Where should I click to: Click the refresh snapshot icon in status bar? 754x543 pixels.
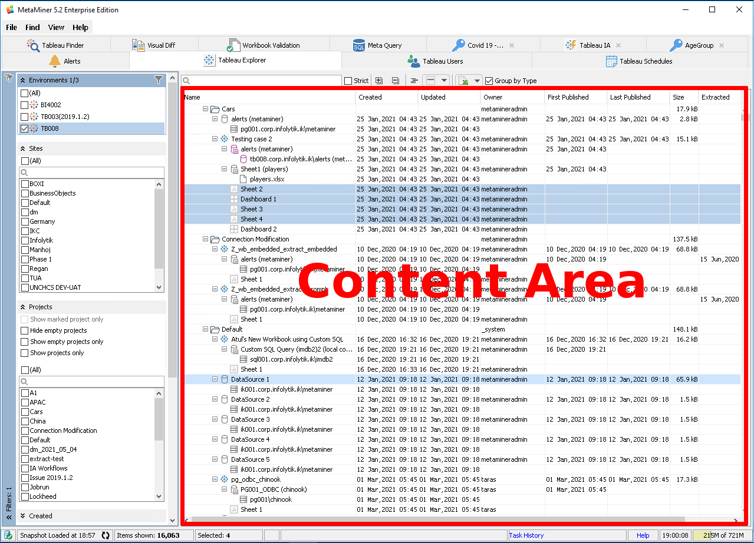click(x=106, y=535)
